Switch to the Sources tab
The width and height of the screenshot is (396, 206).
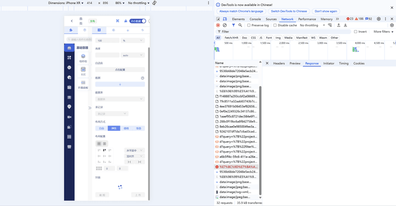tap(271, 19)
